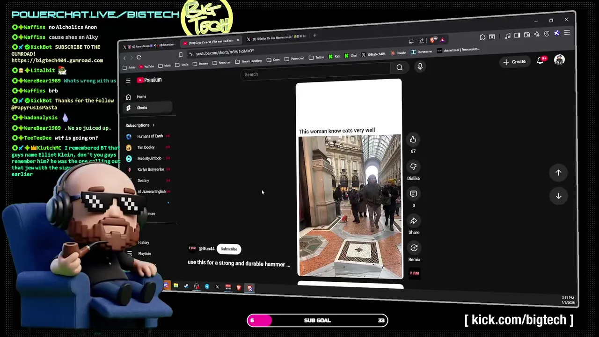Viewport: 599px width, 337px height.
Task: Open Karlyn Borysenko subscription
Action: coord(148,169)
